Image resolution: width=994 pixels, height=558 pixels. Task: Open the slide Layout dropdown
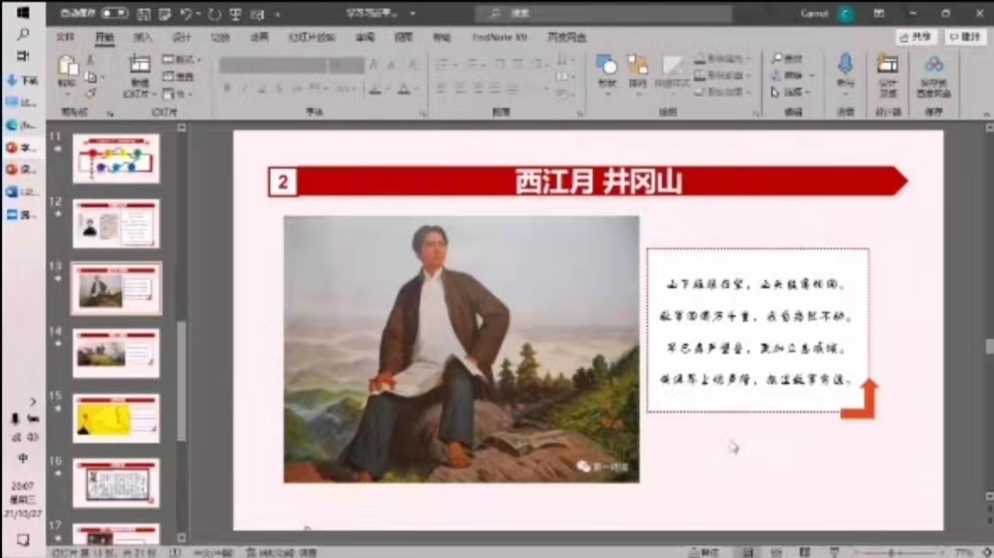click(183, 59)
